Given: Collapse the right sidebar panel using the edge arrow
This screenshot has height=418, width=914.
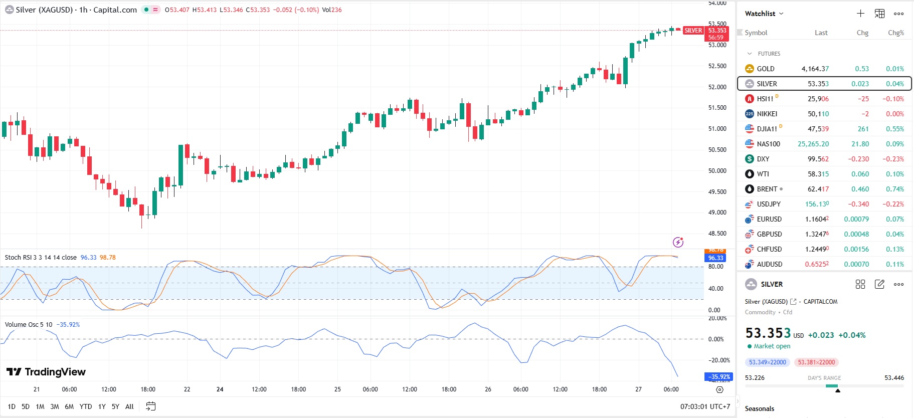Looking at the screenshot, I should click(x=737, y=401).
